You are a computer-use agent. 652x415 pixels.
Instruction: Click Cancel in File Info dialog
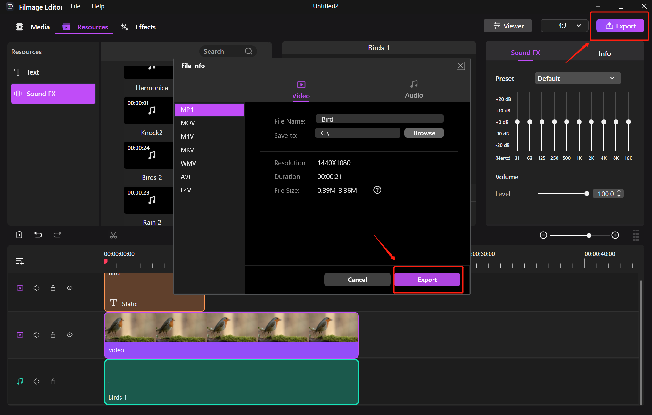coord(357,280)
